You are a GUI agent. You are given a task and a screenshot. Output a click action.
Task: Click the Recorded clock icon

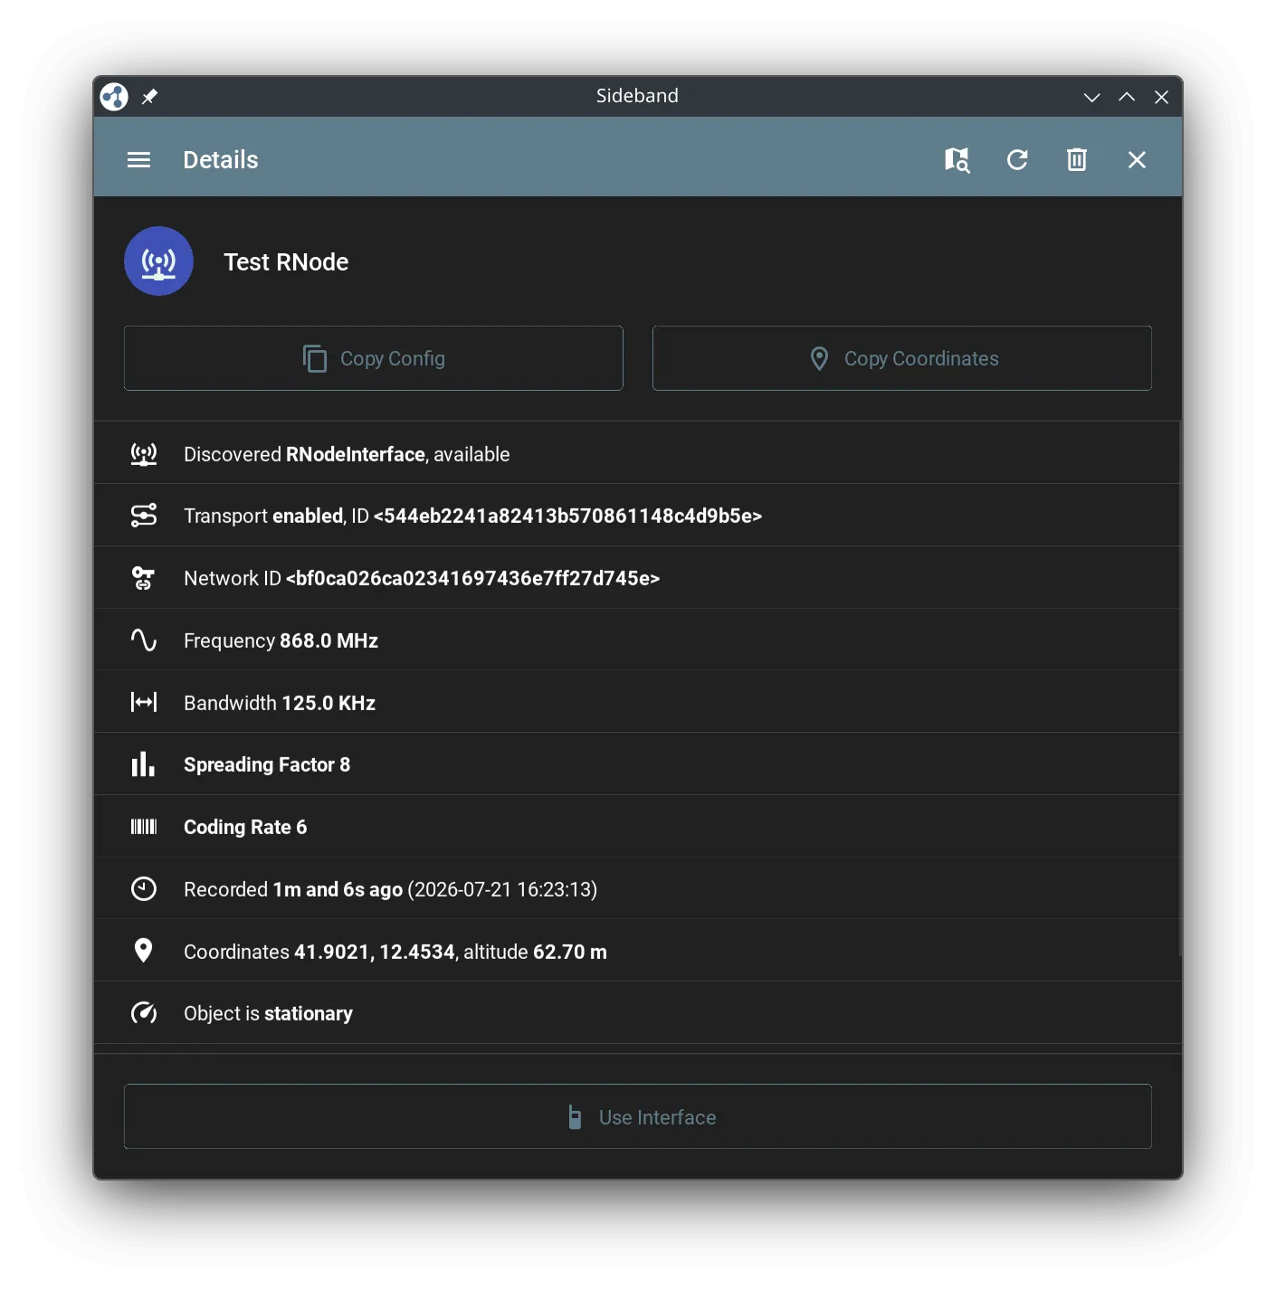click(x=143, y=889)
